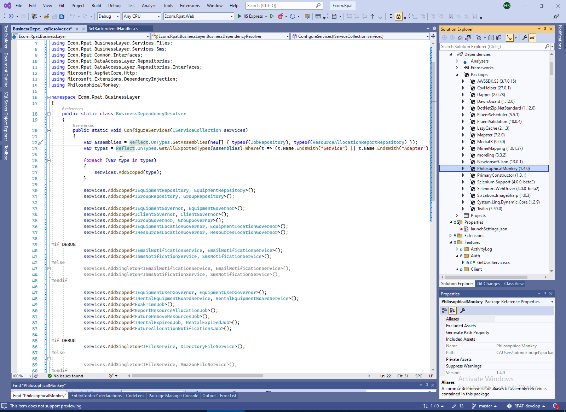Toggle Alphabetical sort in Properties panel

pyautogui.click(x=452, y=311)
